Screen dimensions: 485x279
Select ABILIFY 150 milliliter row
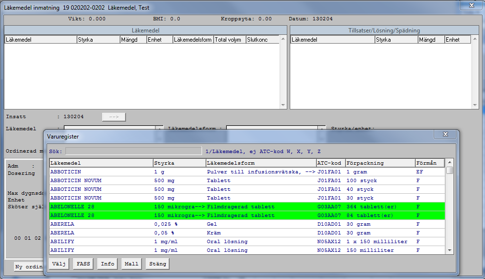(x=247, y=250)
